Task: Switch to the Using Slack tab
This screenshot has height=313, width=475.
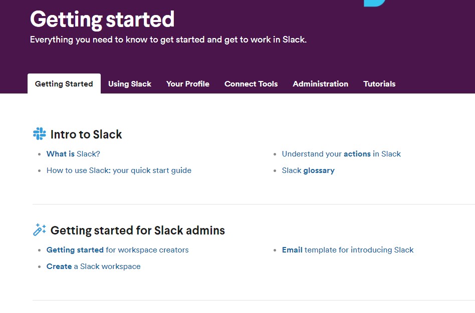Action: click(130, 84)
